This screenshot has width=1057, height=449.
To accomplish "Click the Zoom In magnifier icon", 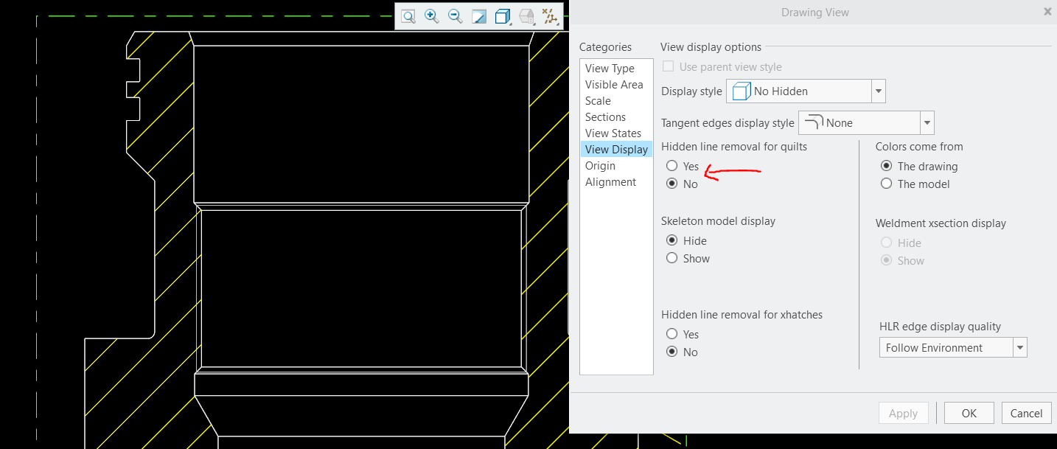I will (x=431, y=16).
